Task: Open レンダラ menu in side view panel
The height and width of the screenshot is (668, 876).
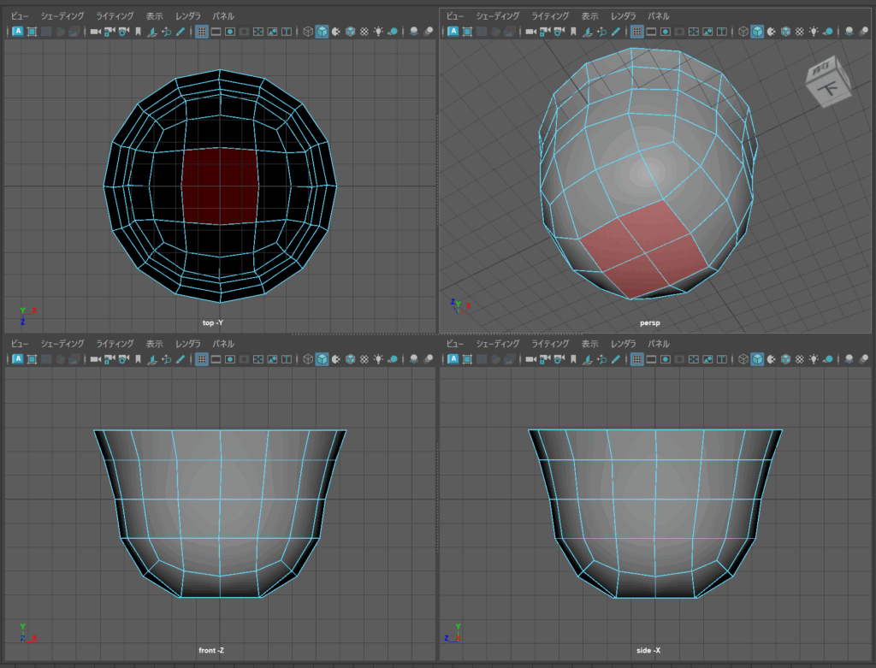Action: tap(623, 344)
